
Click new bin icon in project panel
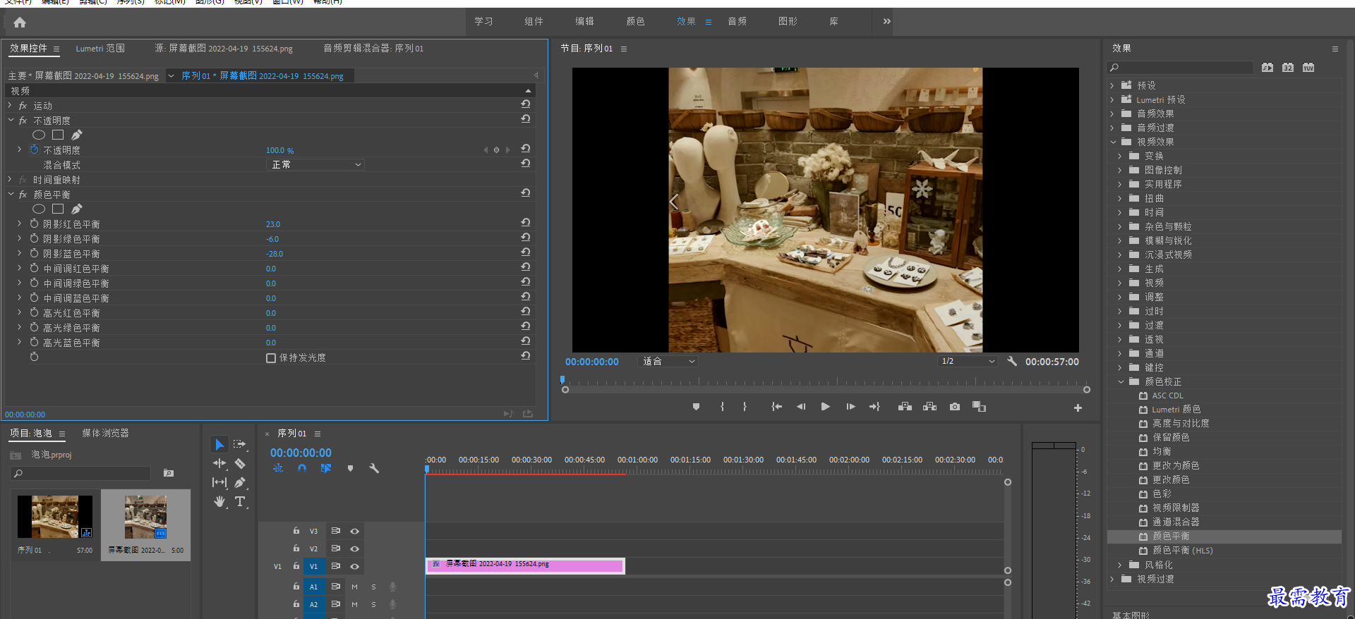pos(169,473)
